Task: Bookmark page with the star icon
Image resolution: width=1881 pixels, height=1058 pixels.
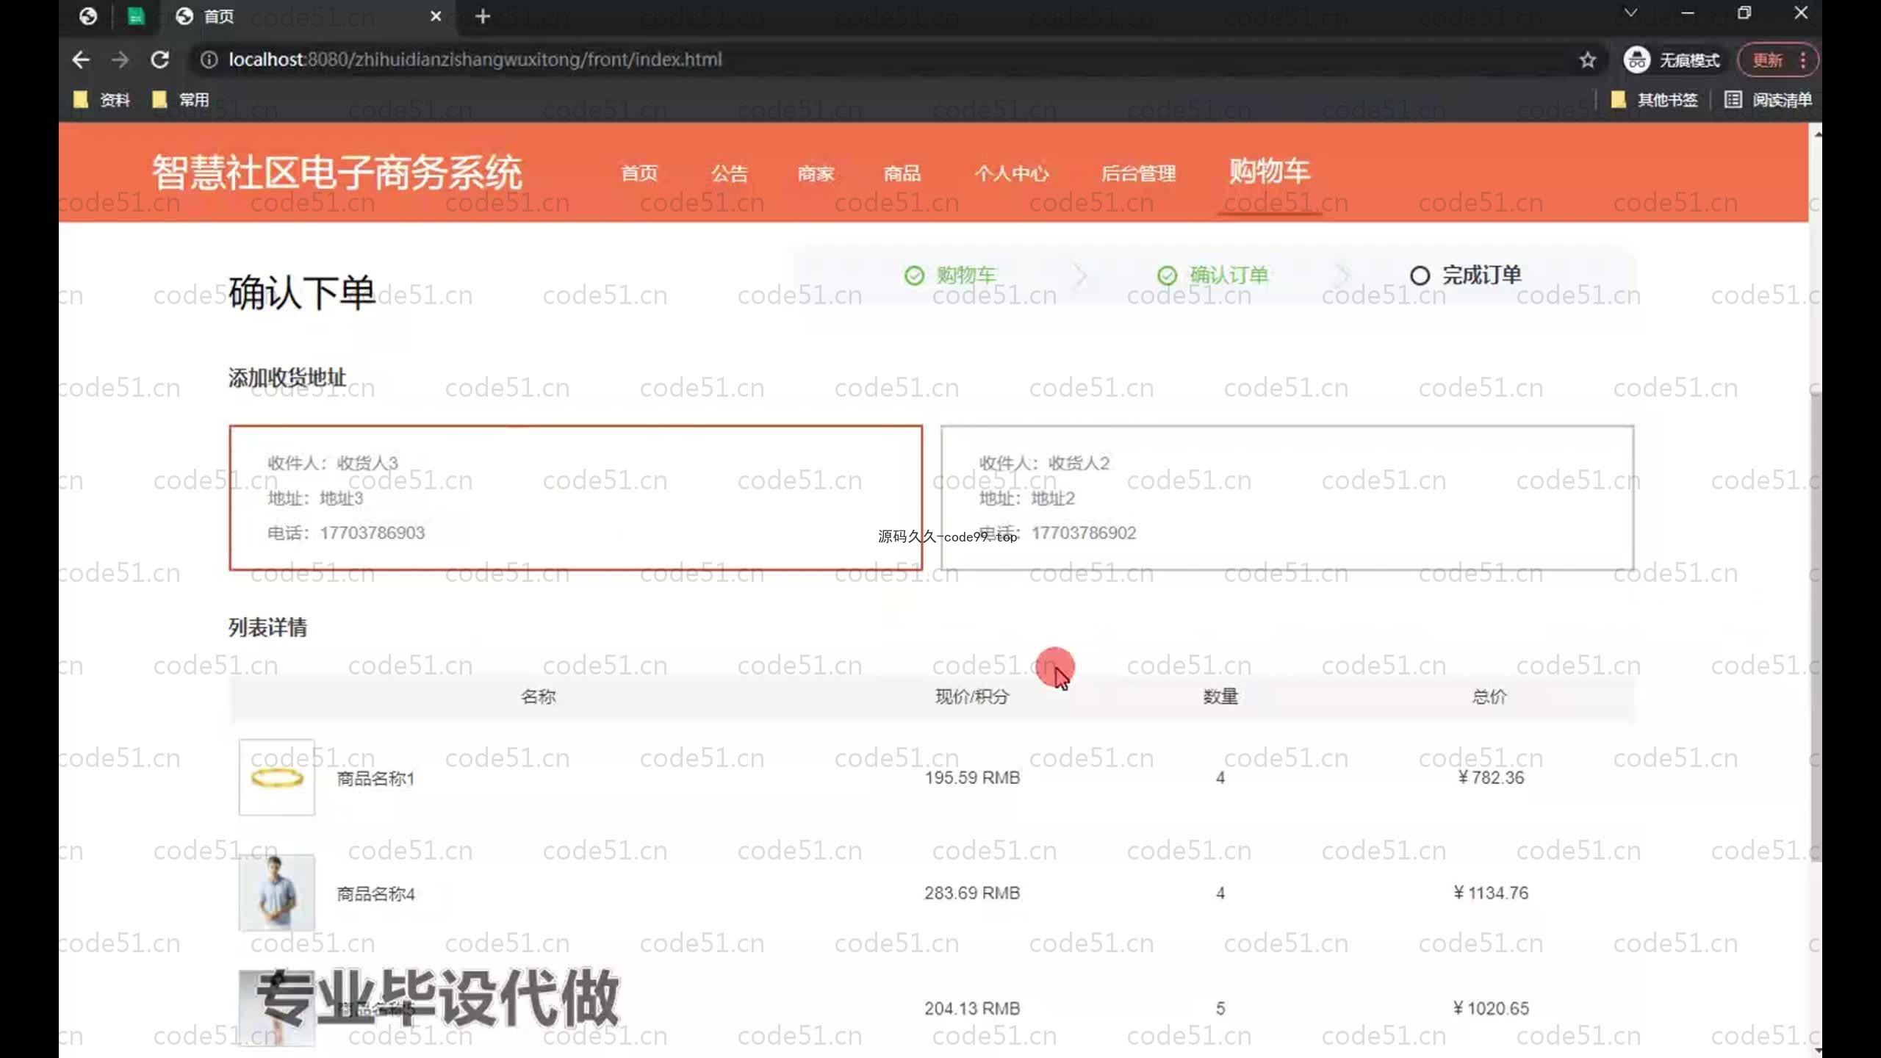Action: (1588, 60)
